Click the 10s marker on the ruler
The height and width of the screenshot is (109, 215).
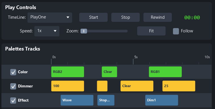click(207, 57)
